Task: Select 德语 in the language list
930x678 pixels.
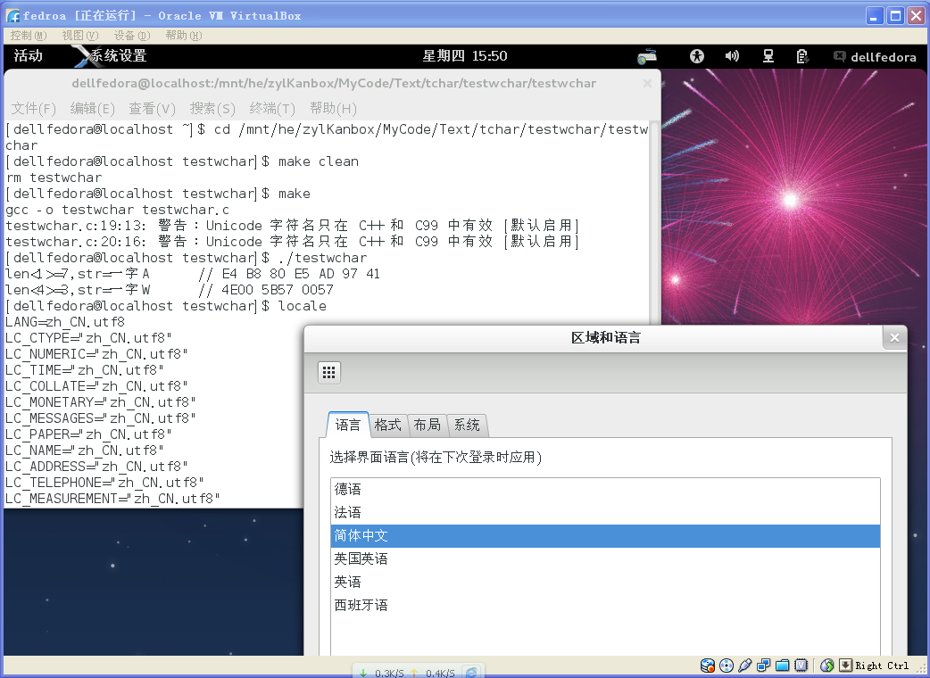Action: 605,489
